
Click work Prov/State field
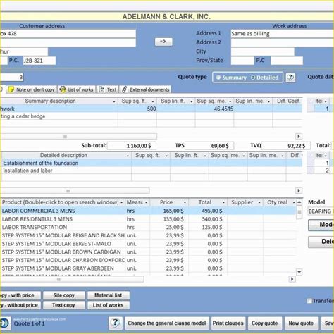242,61
